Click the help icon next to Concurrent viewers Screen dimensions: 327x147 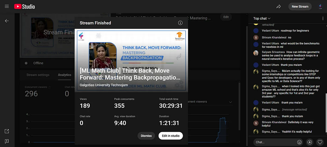pyautogui.click(x=49, y=87)
